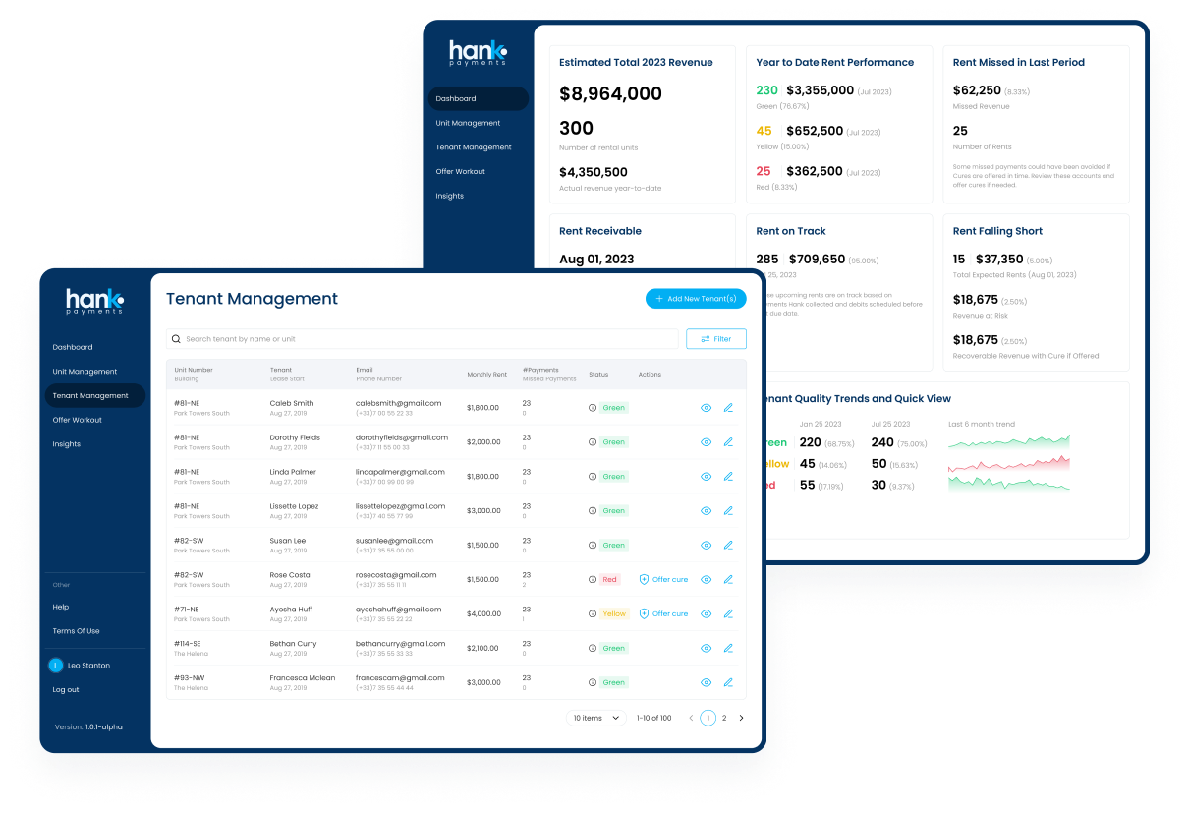Click the search tenant by name field
The width and height of the screenshot is (1189, 813).
coord(423,339)
